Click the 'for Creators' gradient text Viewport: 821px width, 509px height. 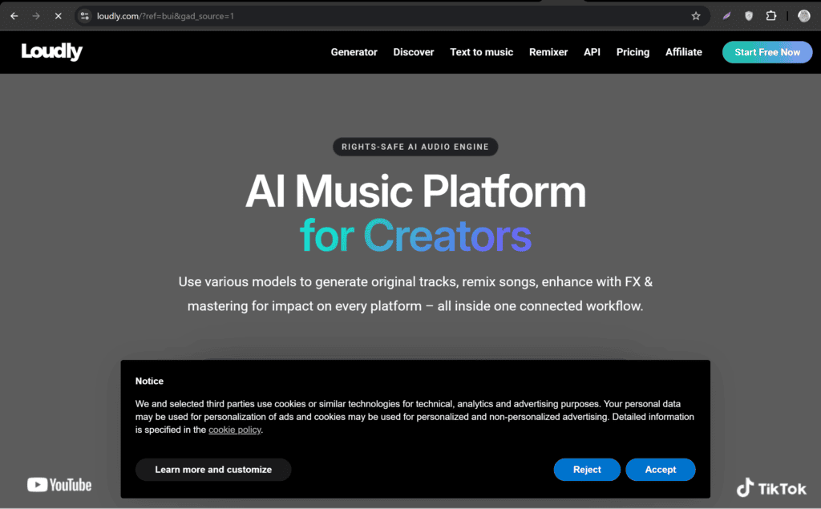click(x=416, y=236)
